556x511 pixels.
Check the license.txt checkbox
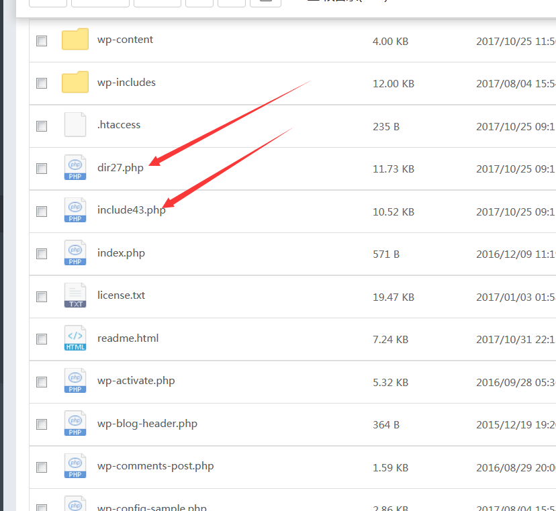click(42, 296)
